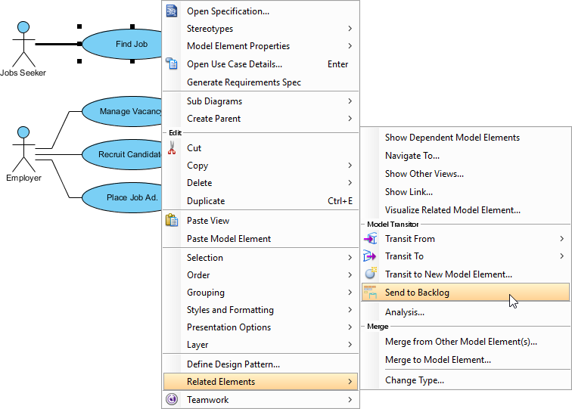This screenshot has width=572, height=409.
Task: Click the Transit From icon
Action: click(x=370, y=239)
